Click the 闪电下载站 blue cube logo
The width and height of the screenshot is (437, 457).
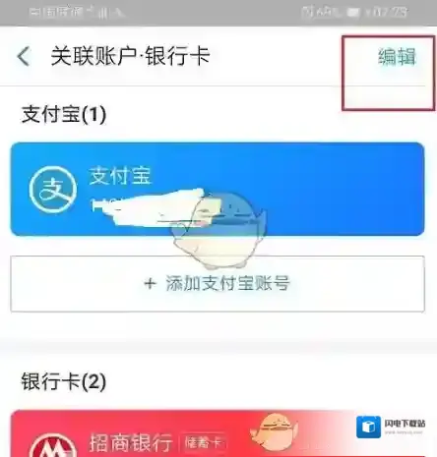click(x=368, y=427)
